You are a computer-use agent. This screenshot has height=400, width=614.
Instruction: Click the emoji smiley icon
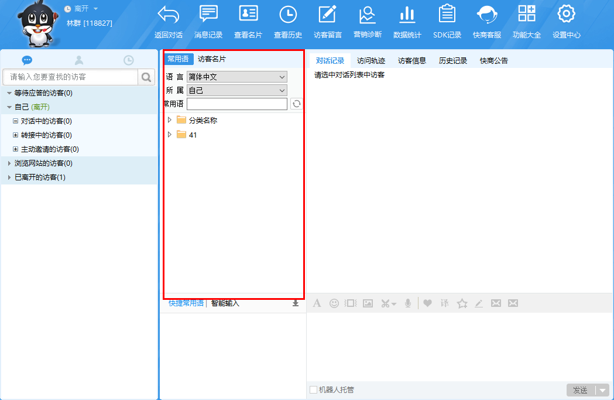[x=334, y=303]
